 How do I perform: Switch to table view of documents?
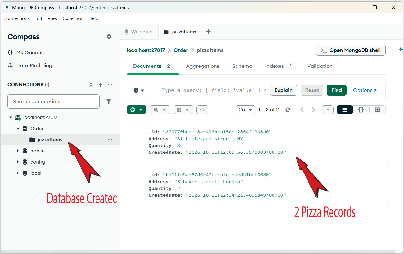(x=378, y=110)
